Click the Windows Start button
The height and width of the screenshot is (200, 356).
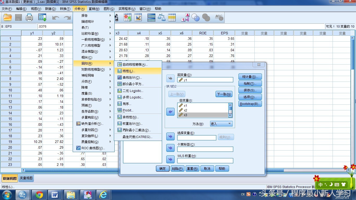pyautogui.click(x=7, y=195)
